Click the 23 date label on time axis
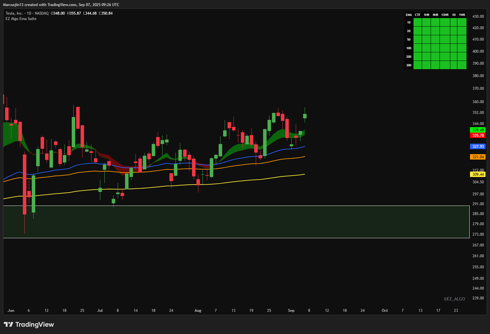 (x=456, y=311)
